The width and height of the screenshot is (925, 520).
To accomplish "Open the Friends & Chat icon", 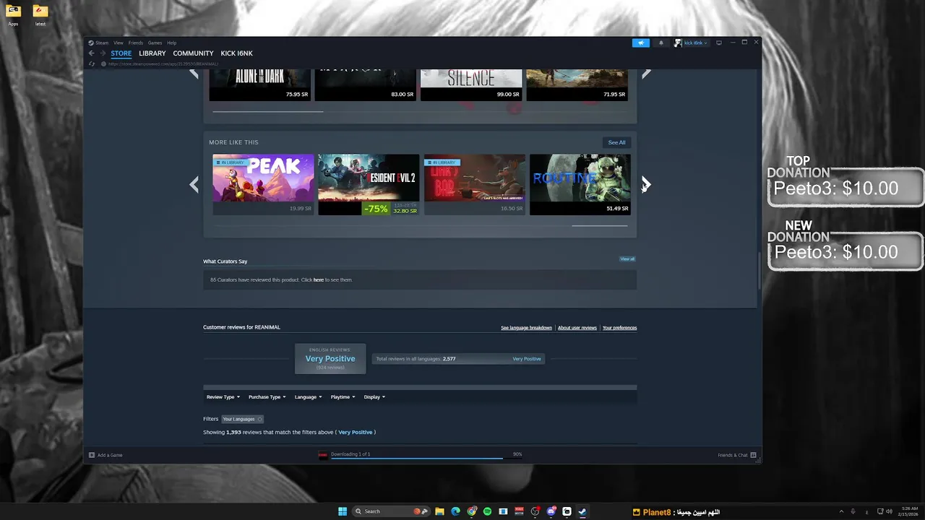I will click(753, 455).
